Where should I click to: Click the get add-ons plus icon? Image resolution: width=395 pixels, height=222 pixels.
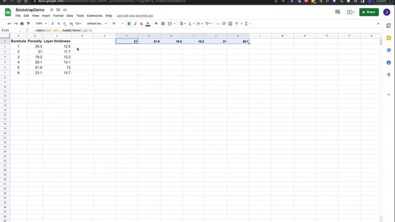point(389,94)
